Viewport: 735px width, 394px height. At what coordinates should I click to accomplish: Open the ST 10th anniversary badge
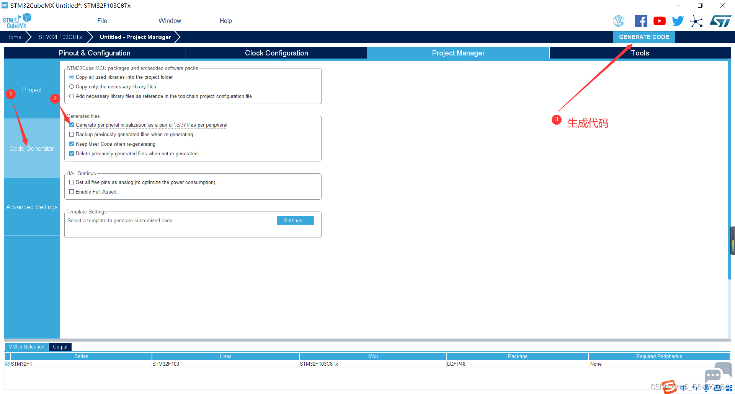(619, 21)
